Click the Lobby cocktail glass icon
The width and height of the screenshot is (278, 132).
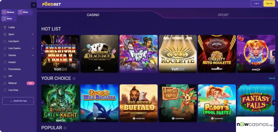tap(5, 28)
